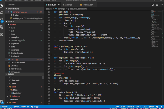Image resolution: width=164 pixels, height=109 pixels.
Task: Close bench.py in Open Editors list
Action: [8, 12]
